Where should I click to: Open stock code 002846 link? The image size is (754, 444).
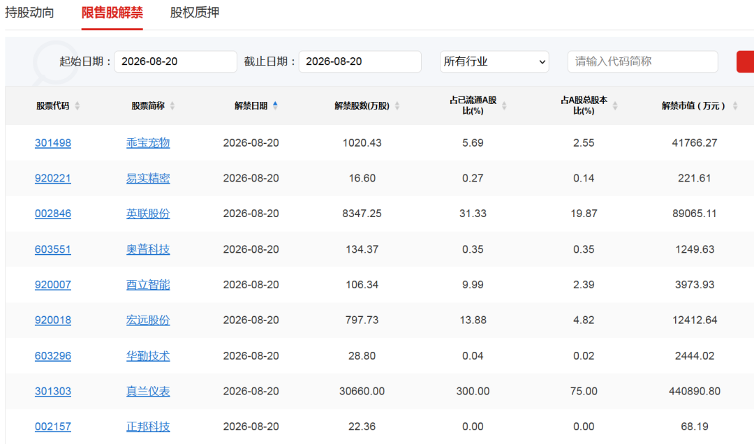pos(53,214)
